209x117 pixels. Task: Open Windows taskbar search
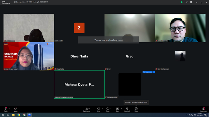[8, 115]
